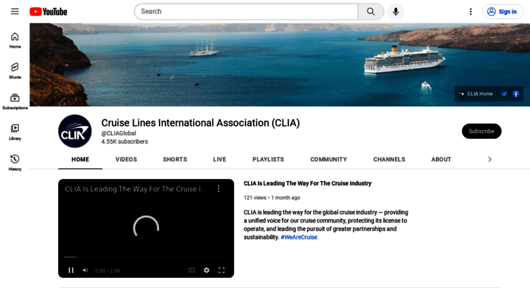Open Subscriptions in the sidebar

15,101
